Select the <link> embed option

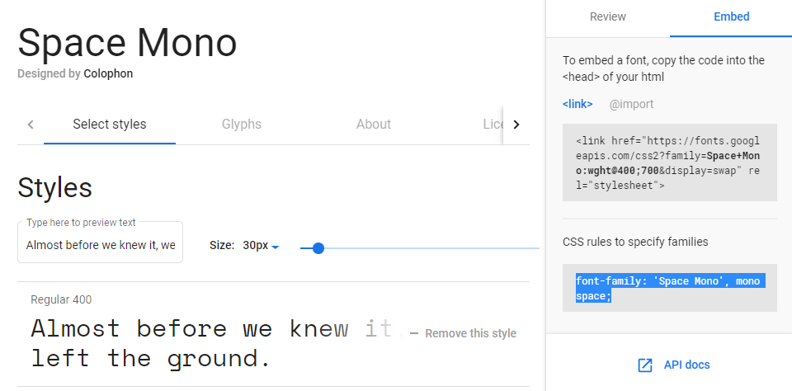(x=577, y=104)
